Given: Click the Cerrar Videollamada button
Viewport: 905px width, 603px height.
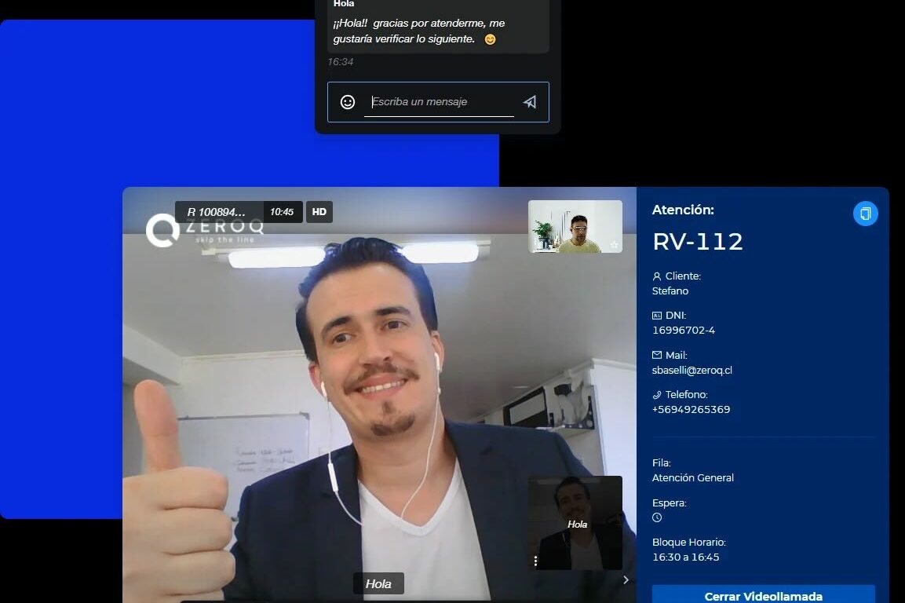Looking at the screenshot, I should (762, 596).
